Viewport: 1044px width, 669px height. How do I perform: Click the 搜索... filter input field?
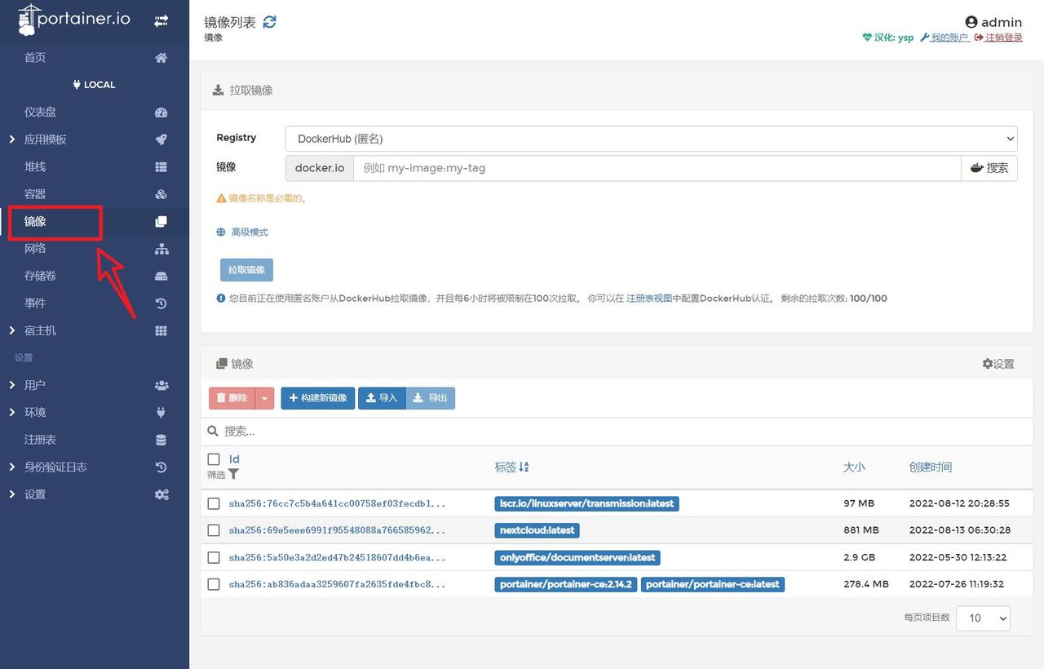(624, 431)
